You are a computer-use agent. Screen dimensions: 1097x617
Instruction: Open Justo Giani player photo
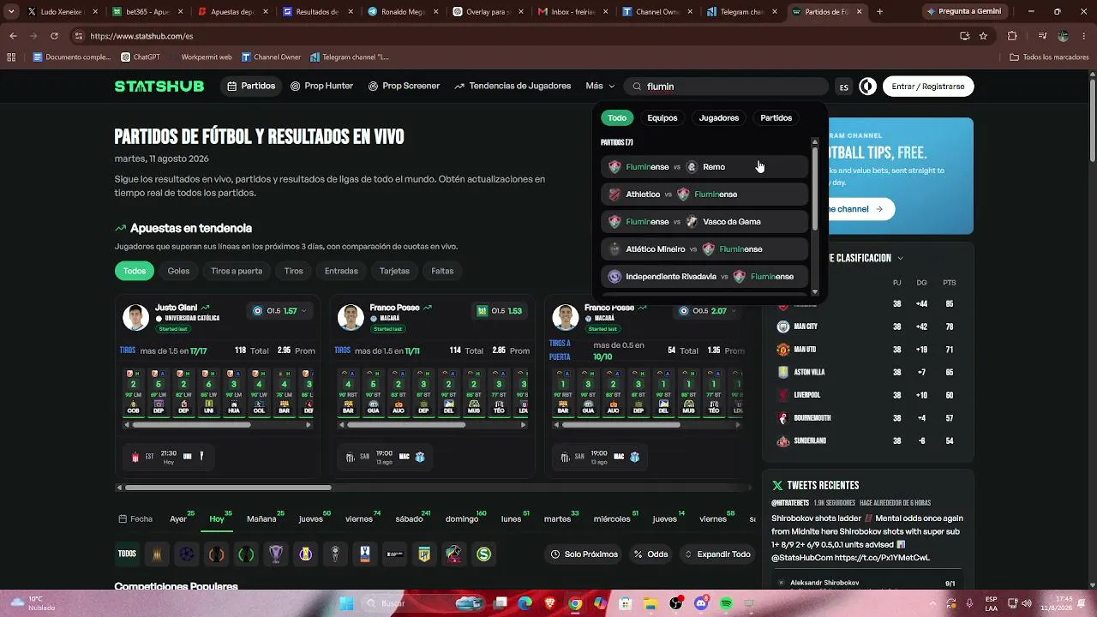pos(135,317)
